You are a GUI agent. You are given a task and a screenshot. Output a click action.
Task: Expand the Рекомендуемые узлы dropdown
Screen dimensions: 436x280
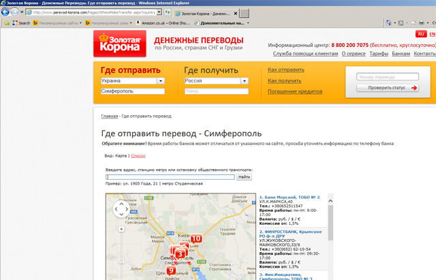(131, 23)
